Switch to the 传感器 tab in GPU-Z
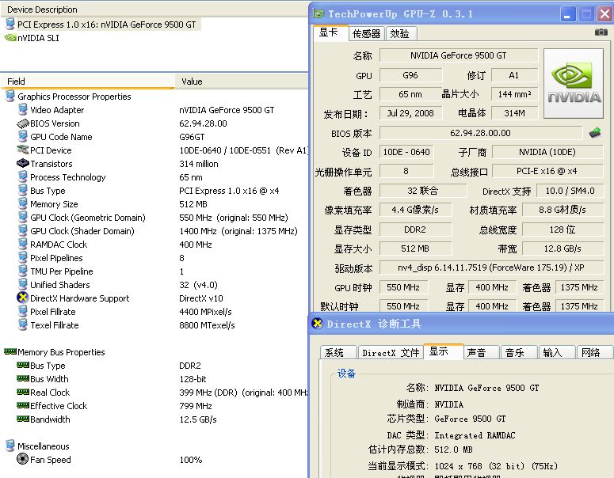Image resolution: width=614 pixels, height=478 pixels. [x=367, y=34]
